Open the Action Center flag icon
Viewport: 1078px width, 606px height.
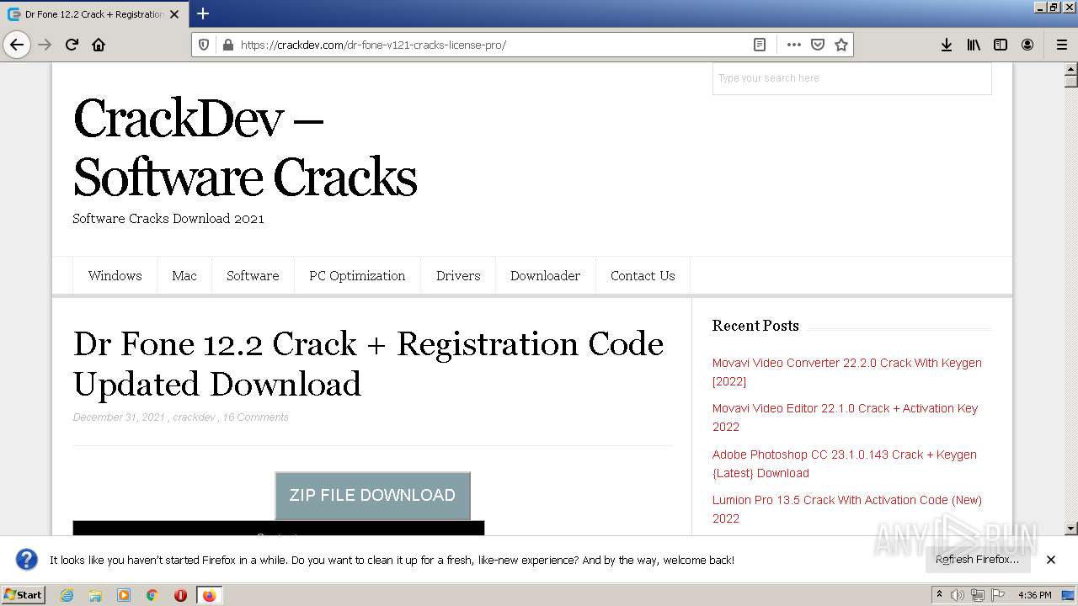coord(998,595)
